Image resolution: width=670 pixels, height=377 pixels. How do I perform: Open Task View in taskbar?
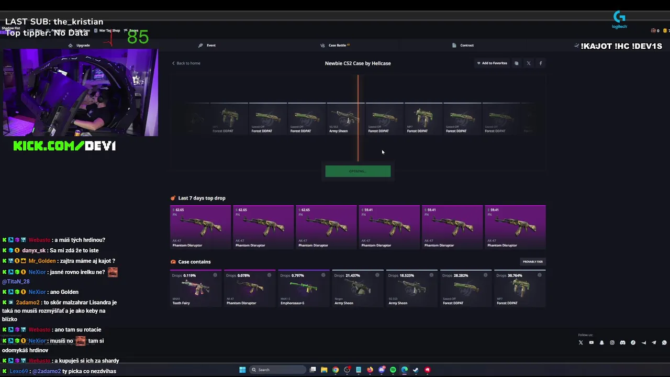pyautogui.click(x=312, y=370)
